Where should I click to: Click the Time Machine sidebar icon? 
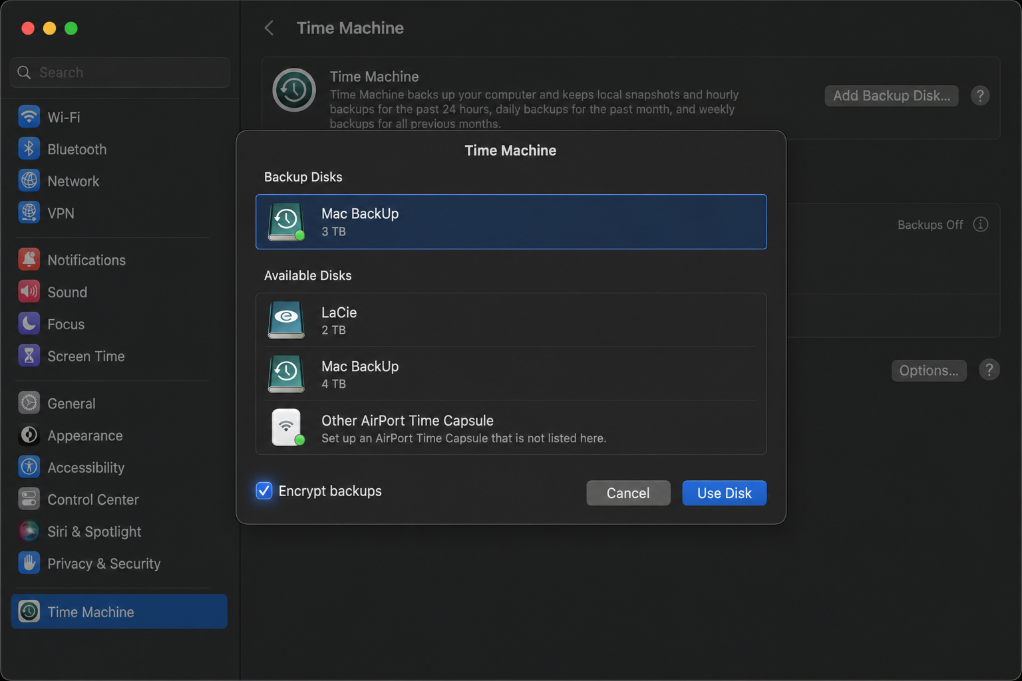[x=29, y=611]
